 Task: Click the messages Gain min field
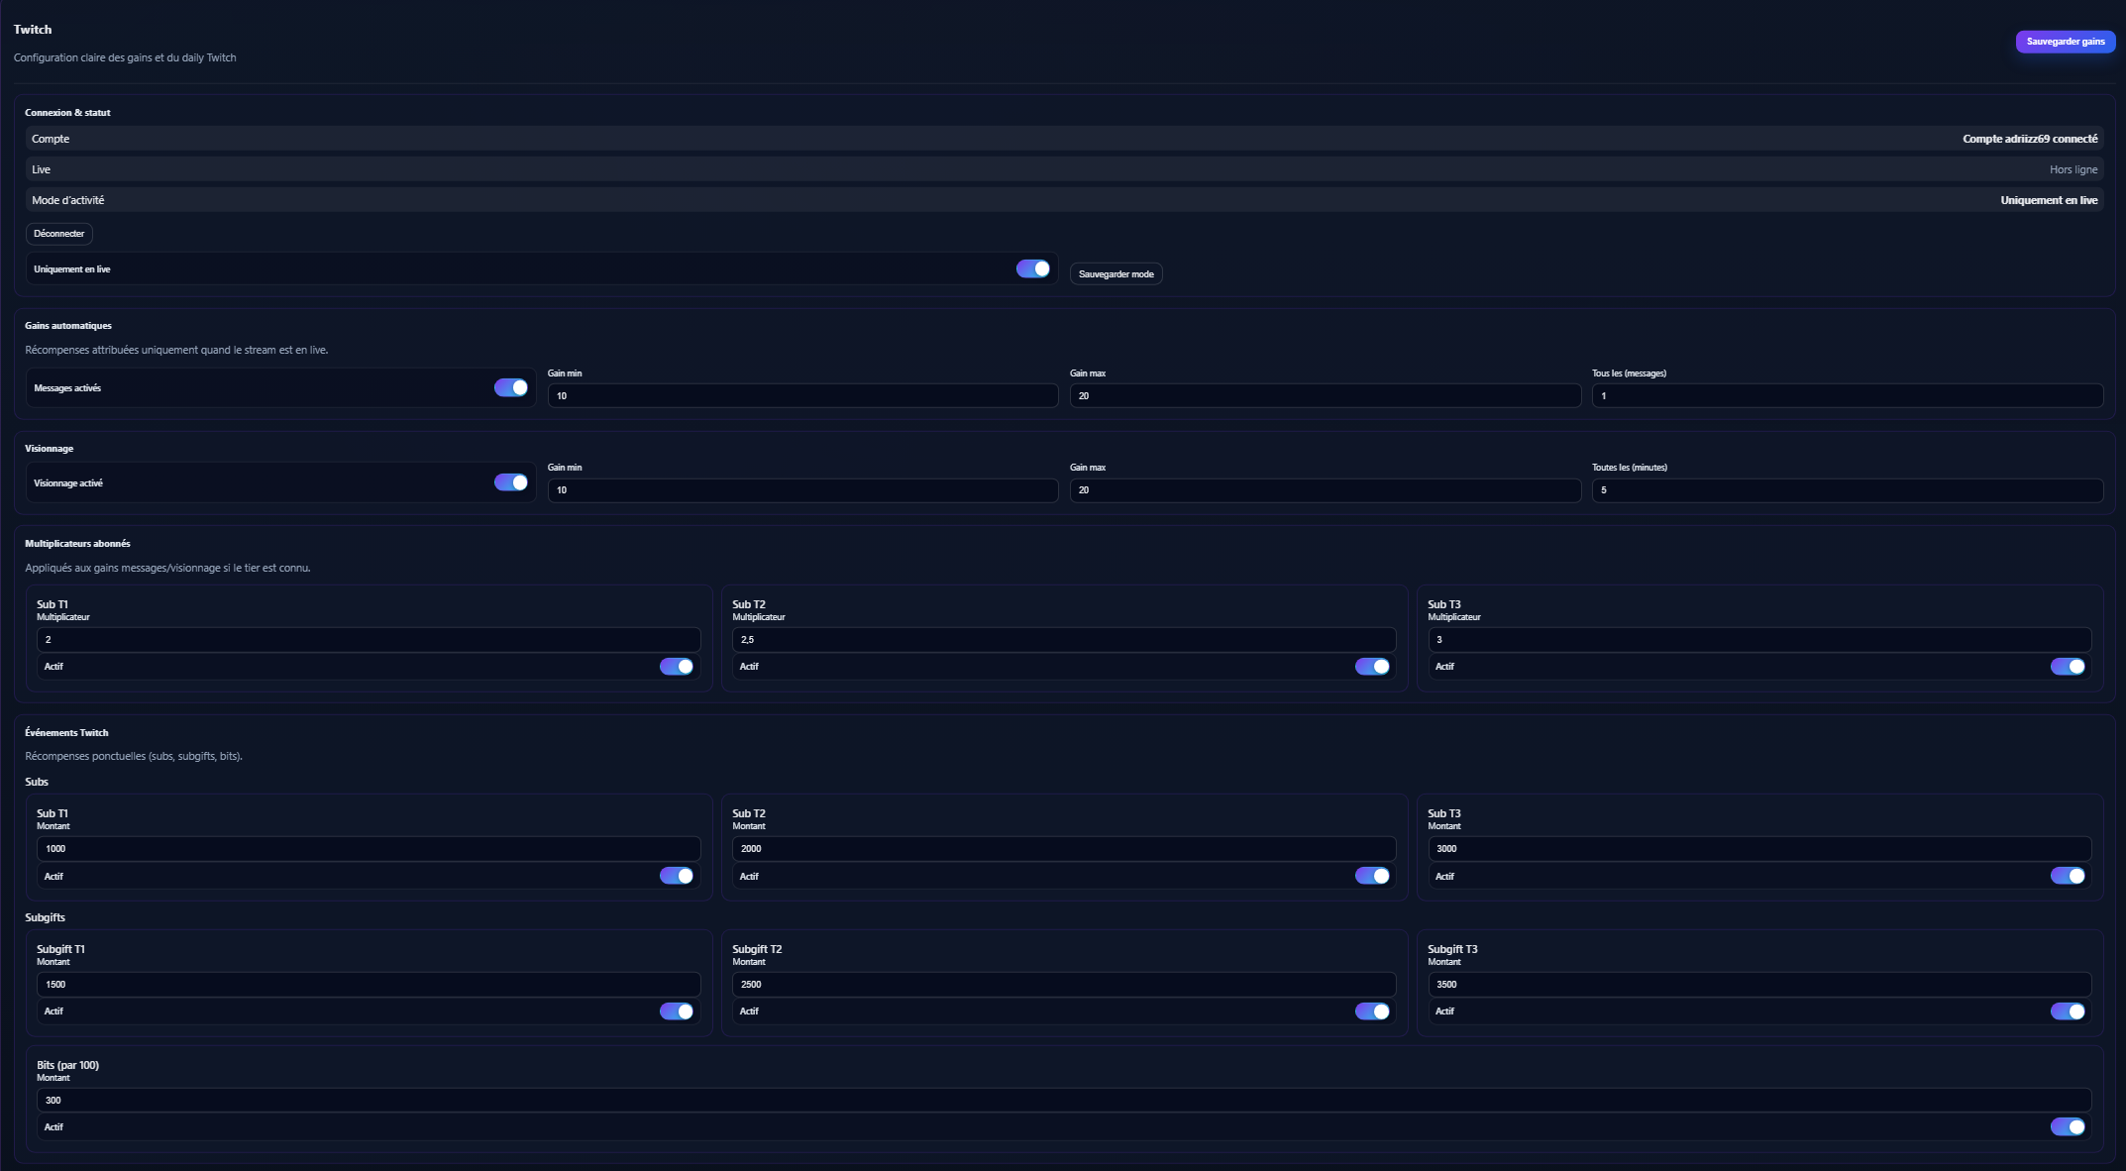point(802,396)
